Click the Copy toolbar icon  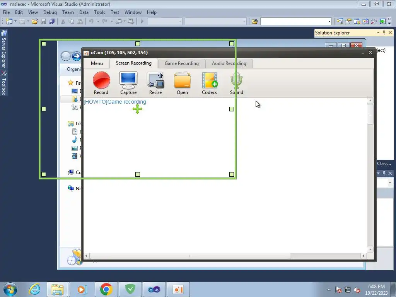72,22
